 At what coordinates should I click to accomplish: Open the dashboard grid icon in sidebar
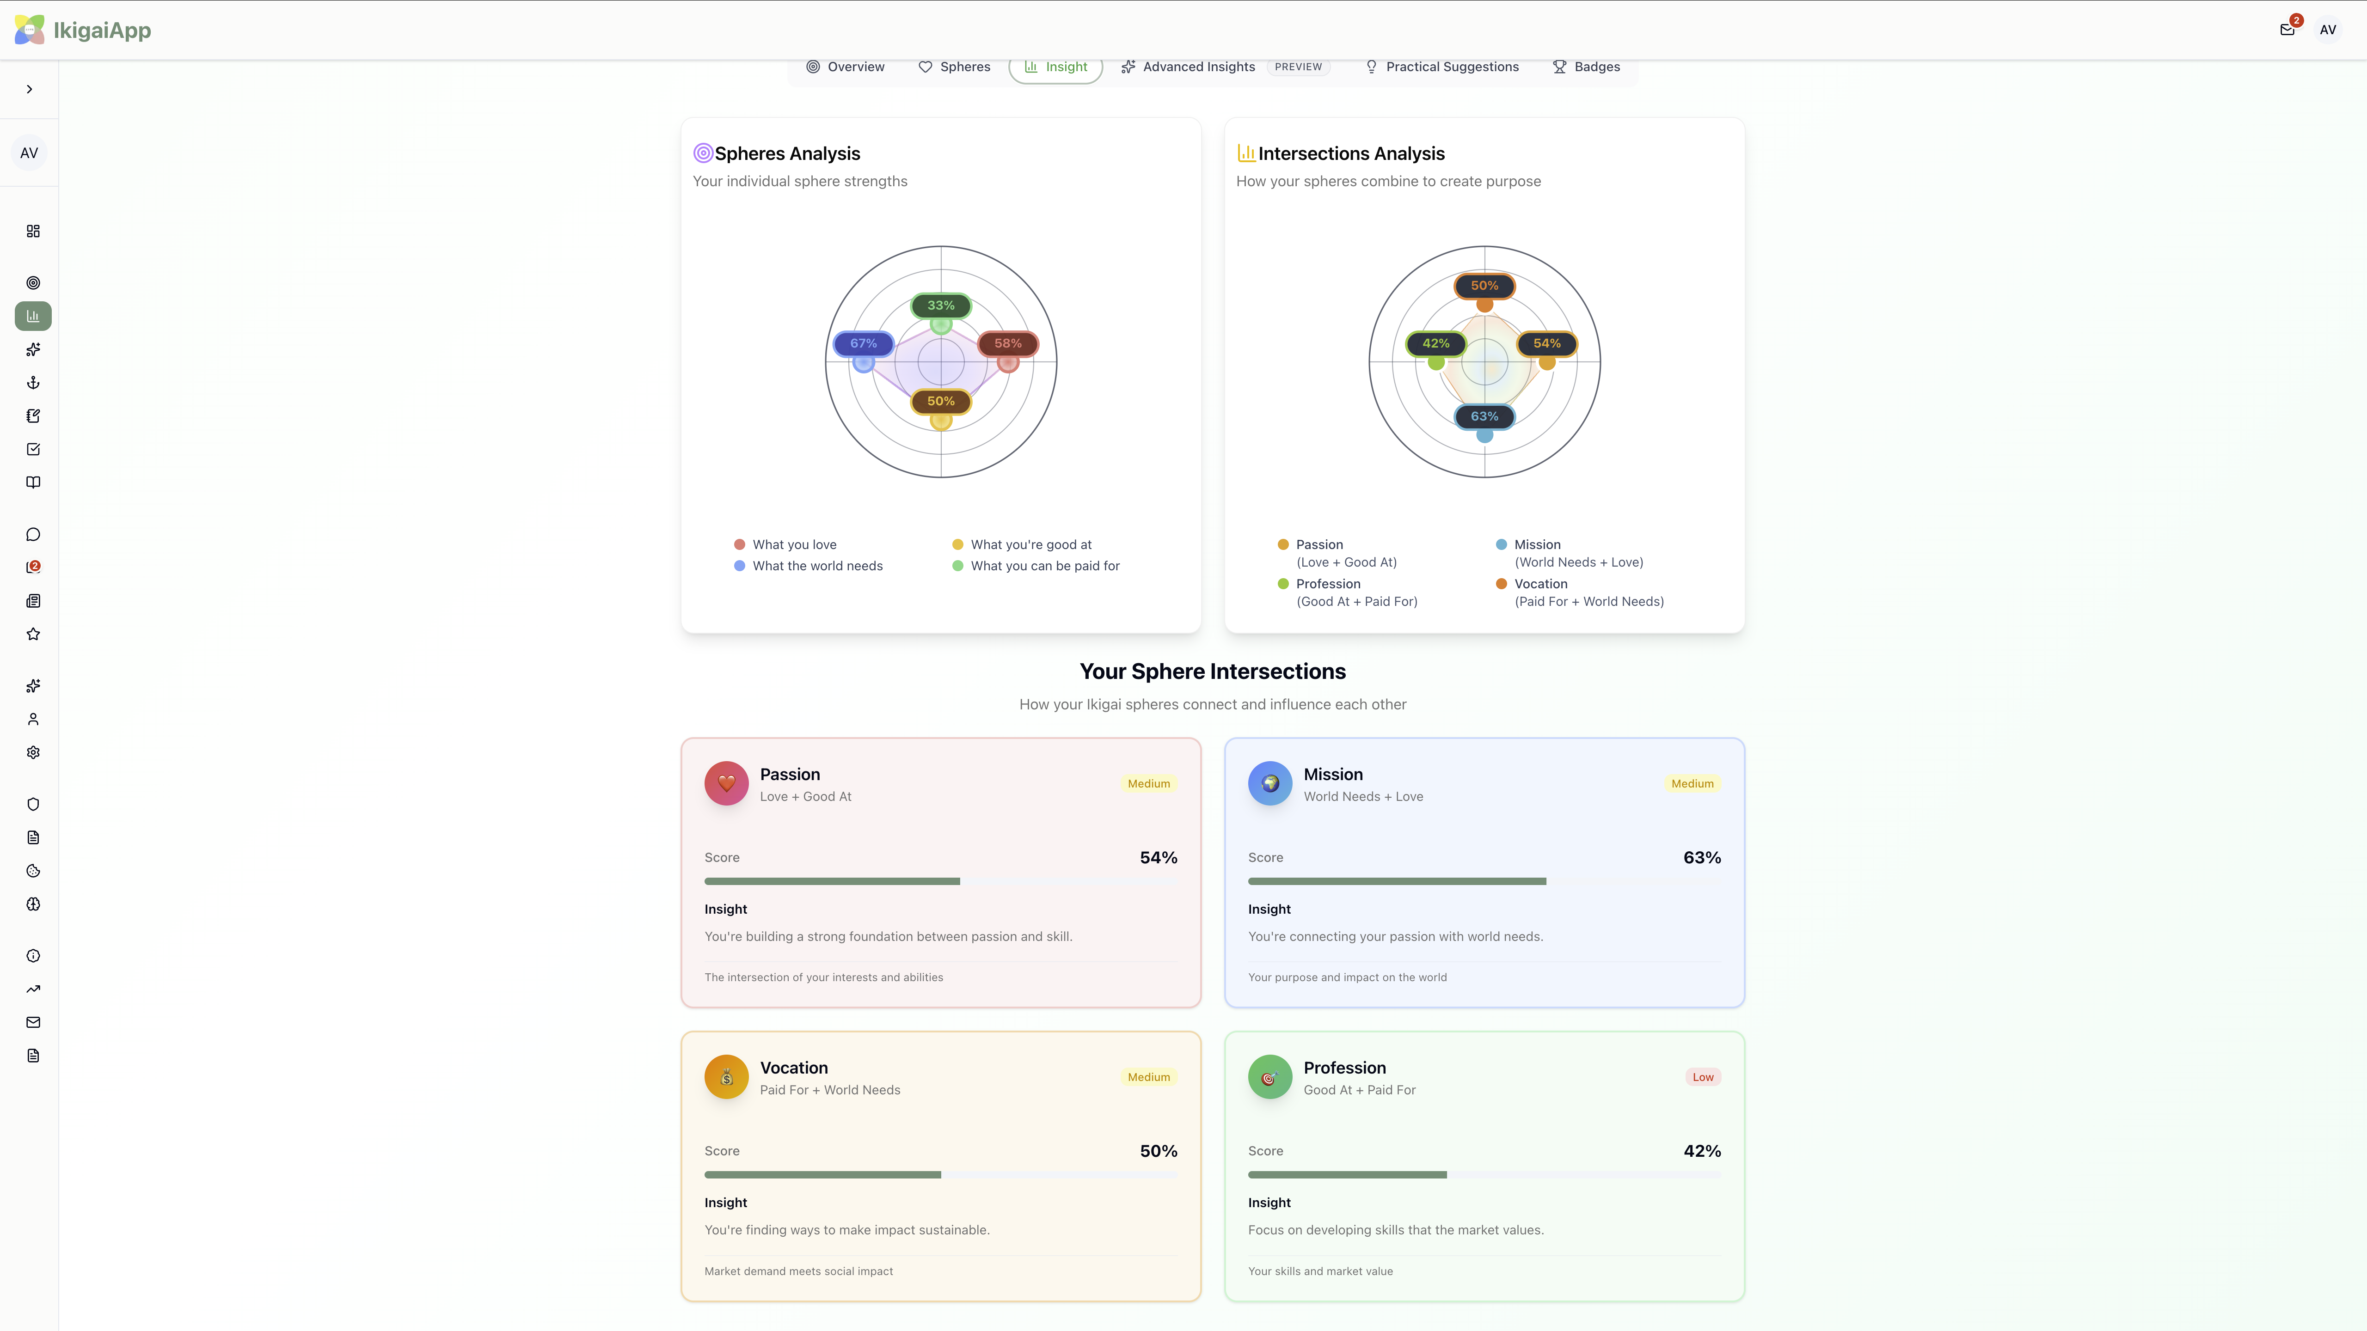pyautogui.click(x=33, y=231)
